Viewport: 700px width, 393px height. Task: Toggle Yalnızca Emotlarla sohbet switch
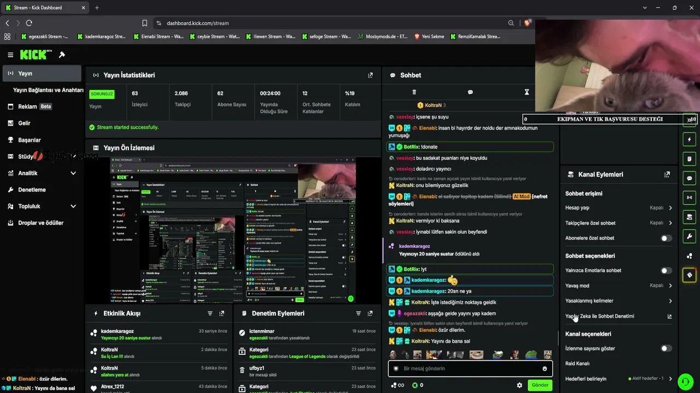(666, 270)
